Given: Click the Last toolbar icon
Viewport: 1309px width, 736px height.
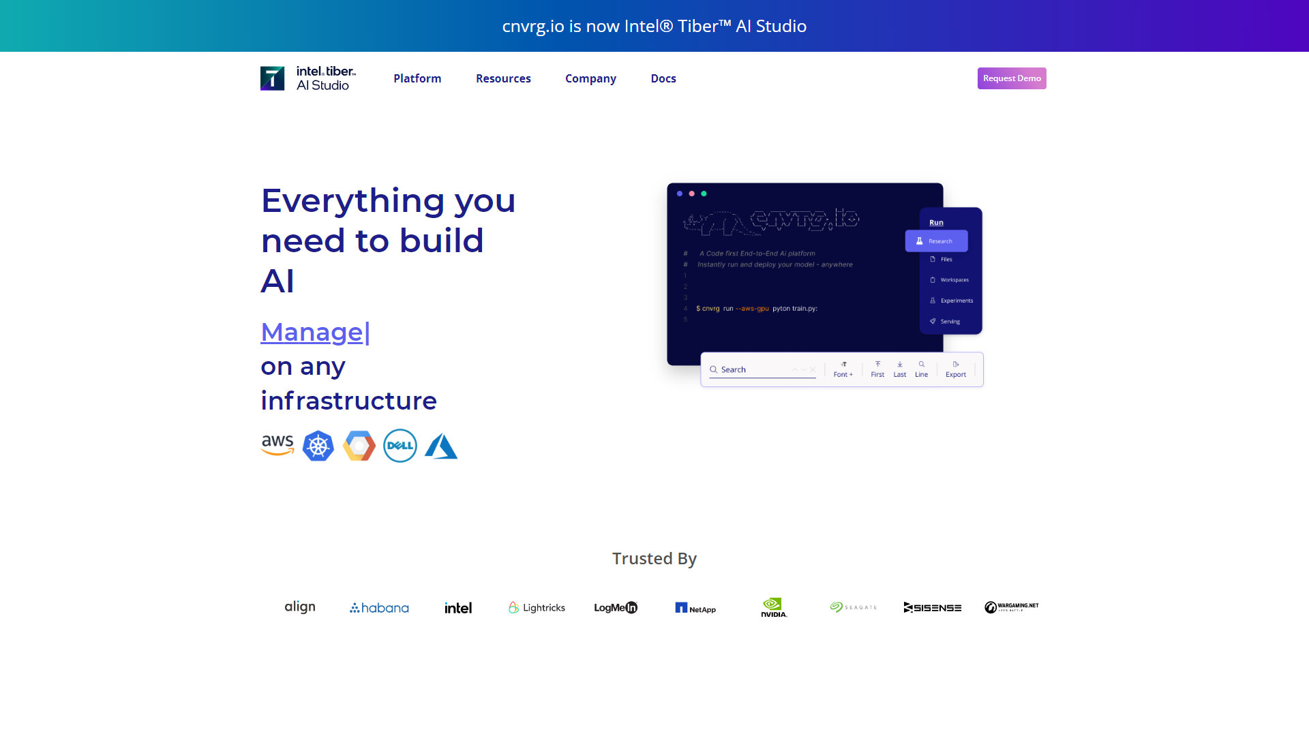Looking at the screenshot, I should [x=900, y=369].
